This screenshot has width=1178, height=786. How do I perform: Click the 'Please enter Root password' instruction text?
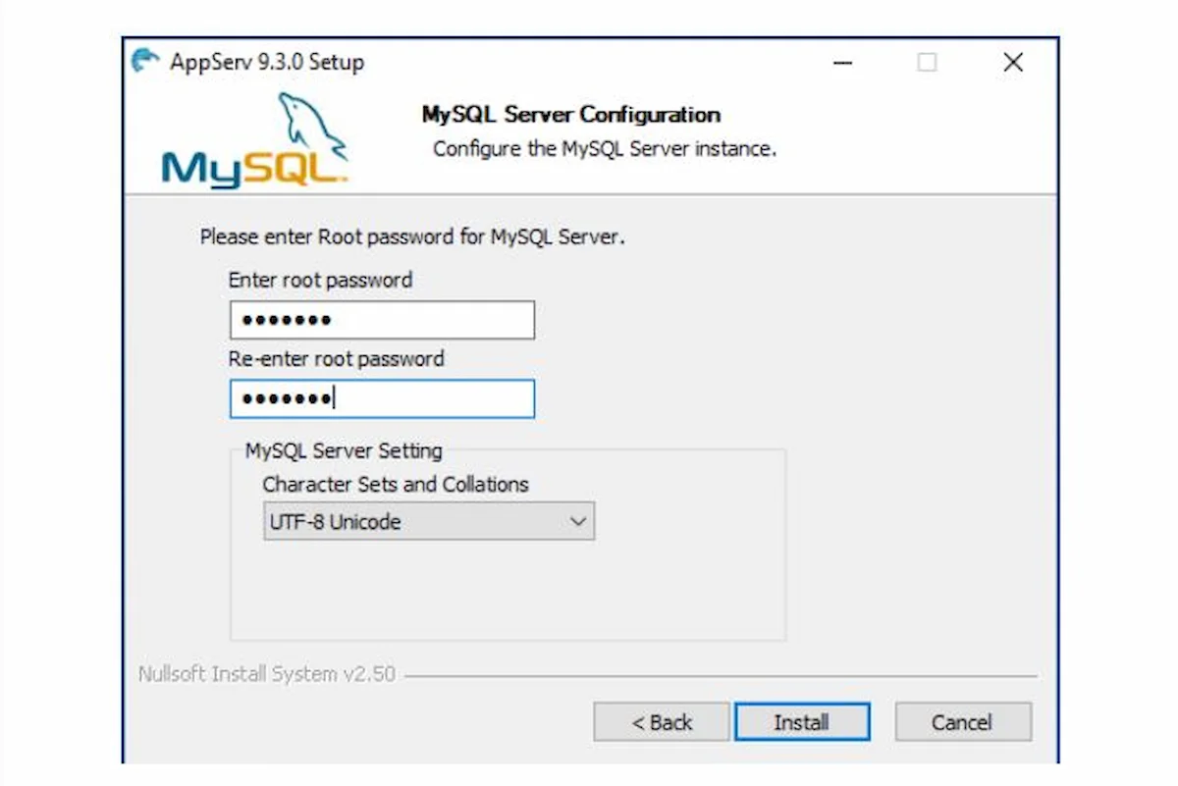click(412, 236)
